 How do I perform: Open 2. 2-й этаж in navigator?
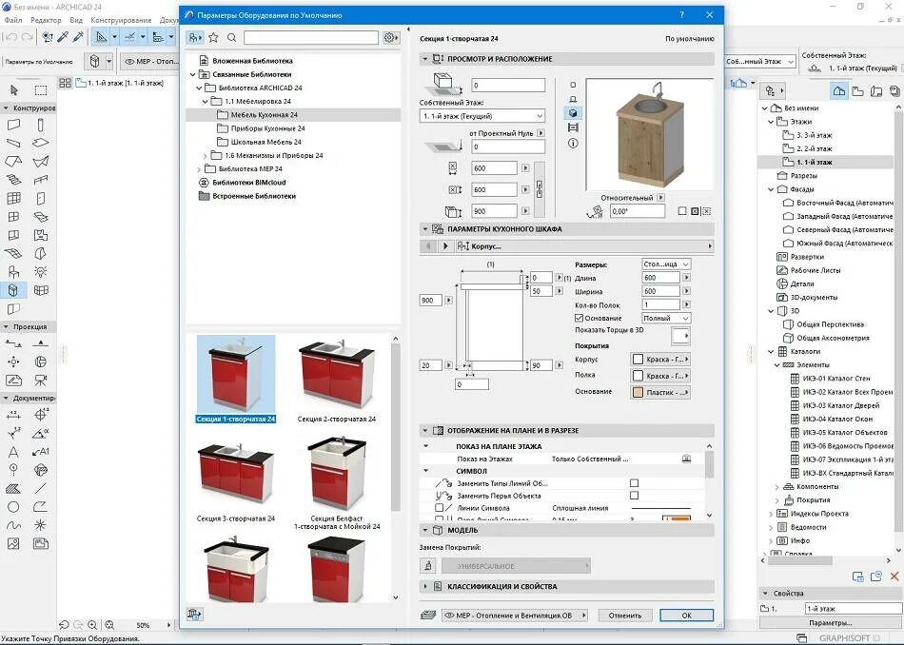tap(814, 148)
